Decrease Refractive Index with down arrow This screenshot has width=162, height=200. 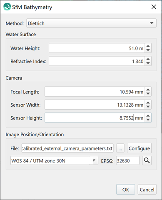[148, 63]
